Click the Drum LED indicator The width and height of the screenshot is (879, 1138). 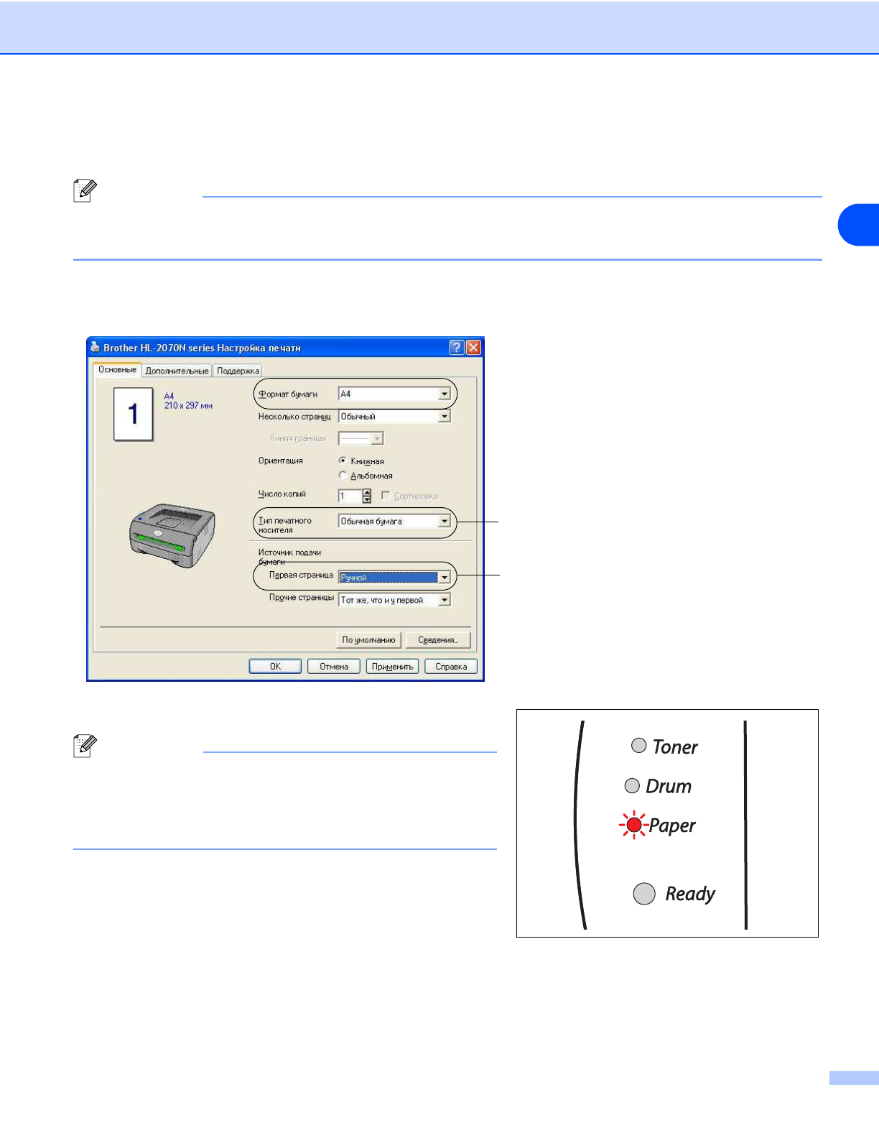(x=632, y=785)
